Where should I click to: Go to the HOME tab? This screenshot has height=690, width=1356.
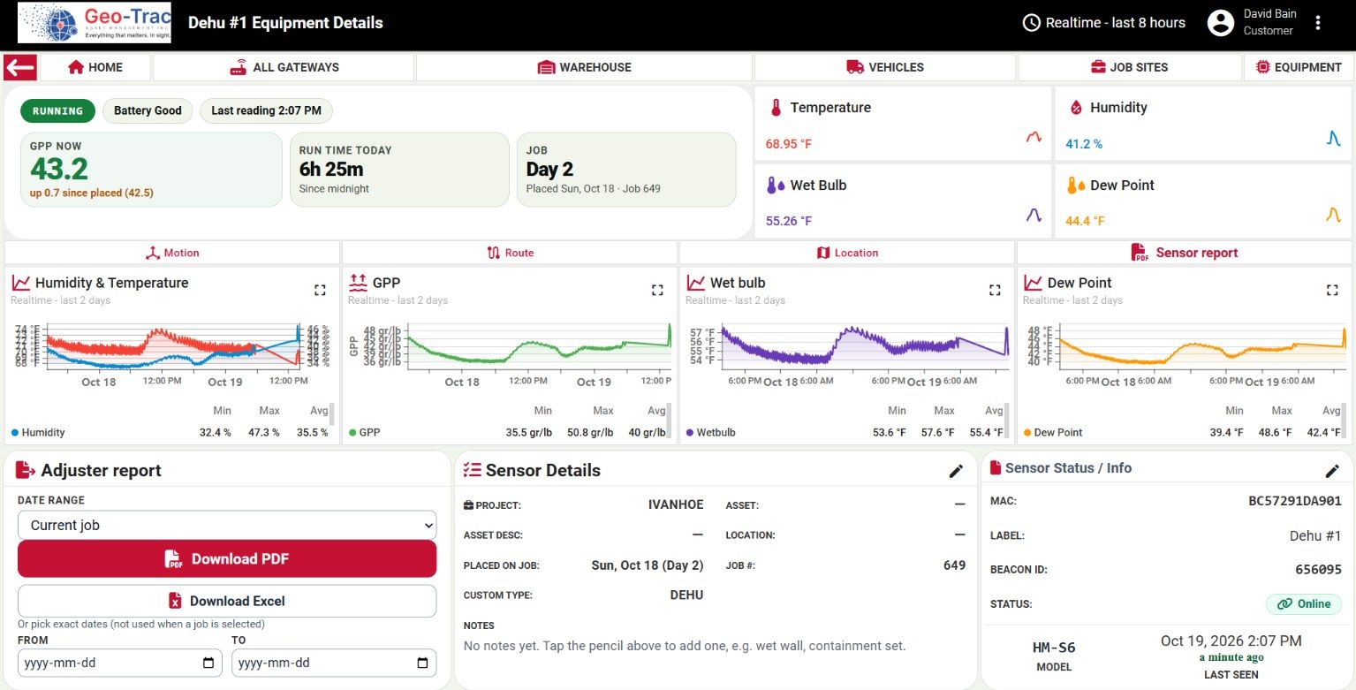[x=95, y=67]
